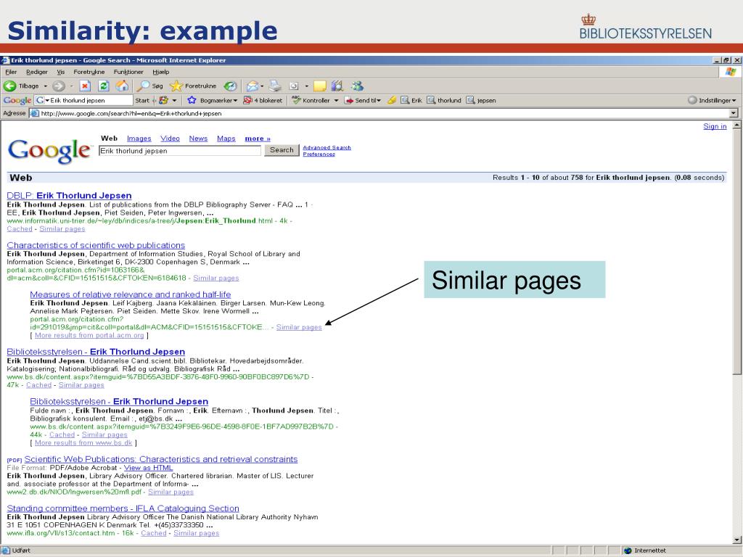Open the Home page house icon
The height and width of the screenshot is (557, 743).
122,86
